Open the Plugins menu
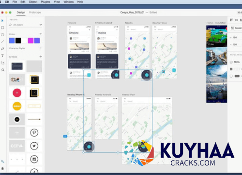 45,2
